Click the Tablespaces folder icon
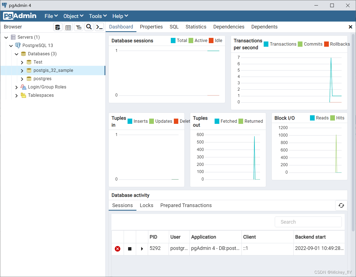Image resolution: width=356 pixels, height=277 pixels. click(24, 95)
